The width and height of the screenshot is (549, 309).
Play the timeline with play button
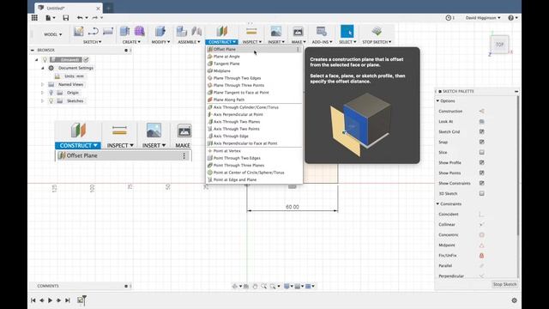tap(50, 300)
